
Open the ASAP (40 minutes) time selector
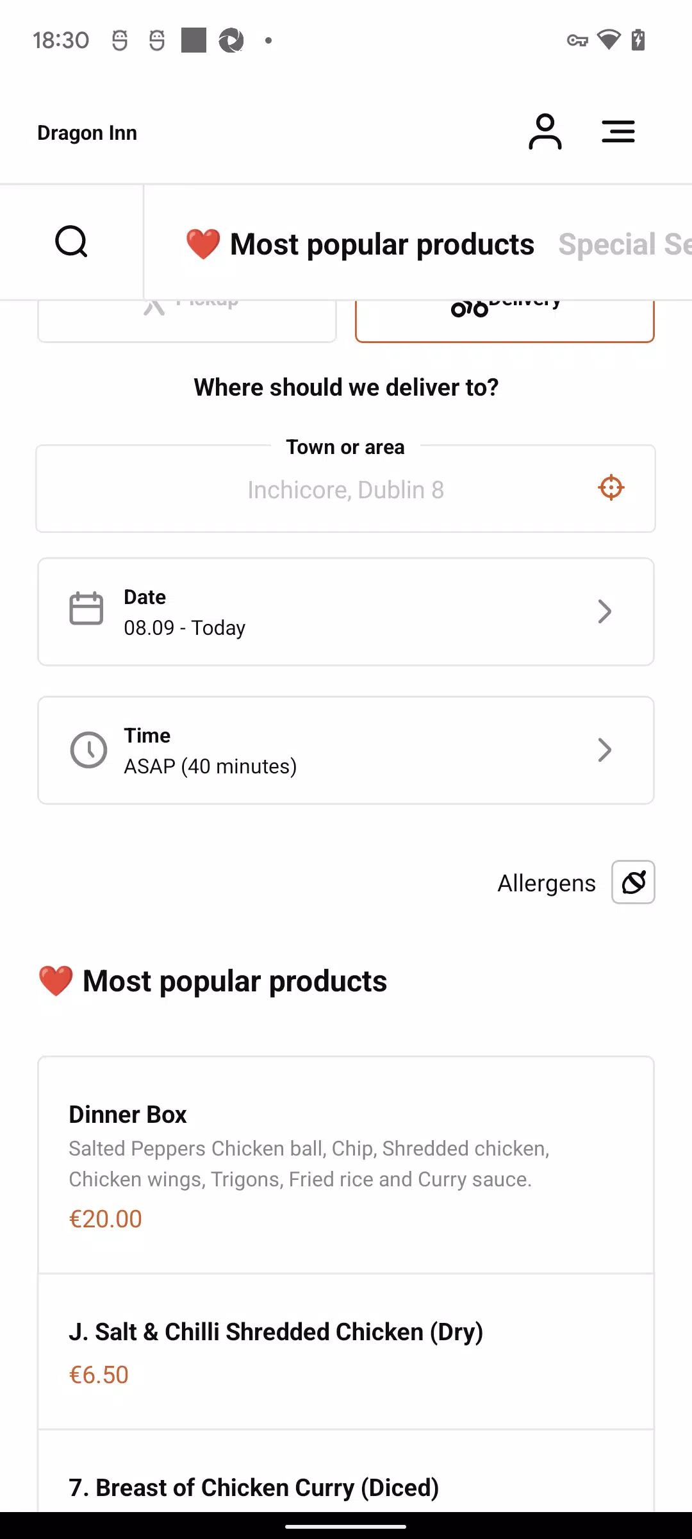(346, 750)
